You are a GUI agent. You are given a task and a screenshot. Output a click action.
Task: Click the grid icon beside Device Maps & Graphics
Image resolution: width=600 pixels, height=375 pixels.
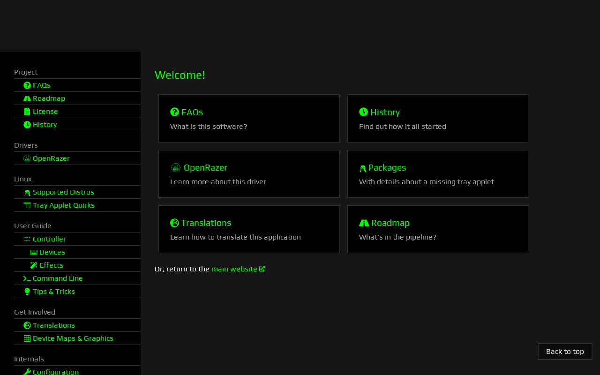[27, 338]
